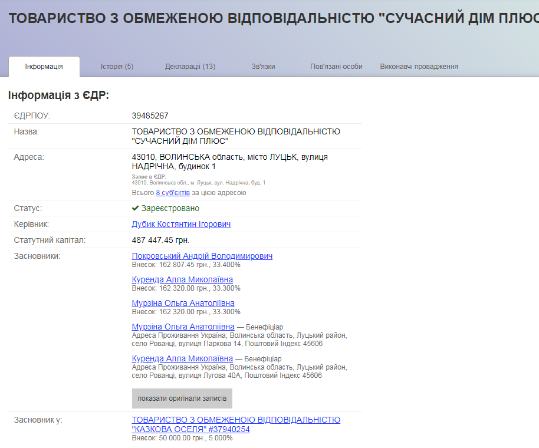
Task: Select the active Інформація tab
Action: coord(44,67)
